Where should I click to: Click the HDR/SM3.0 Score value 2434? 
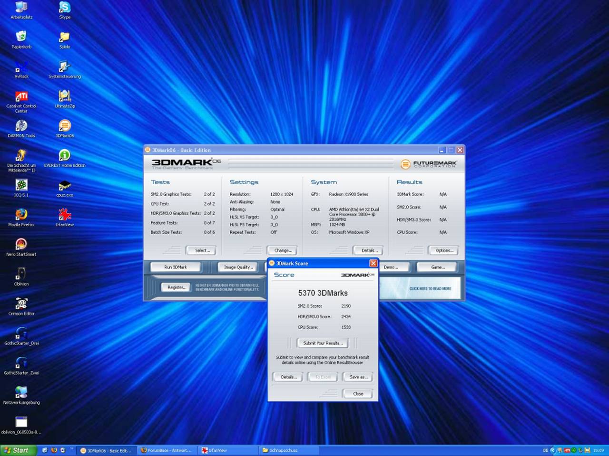(x=346, y=316)
